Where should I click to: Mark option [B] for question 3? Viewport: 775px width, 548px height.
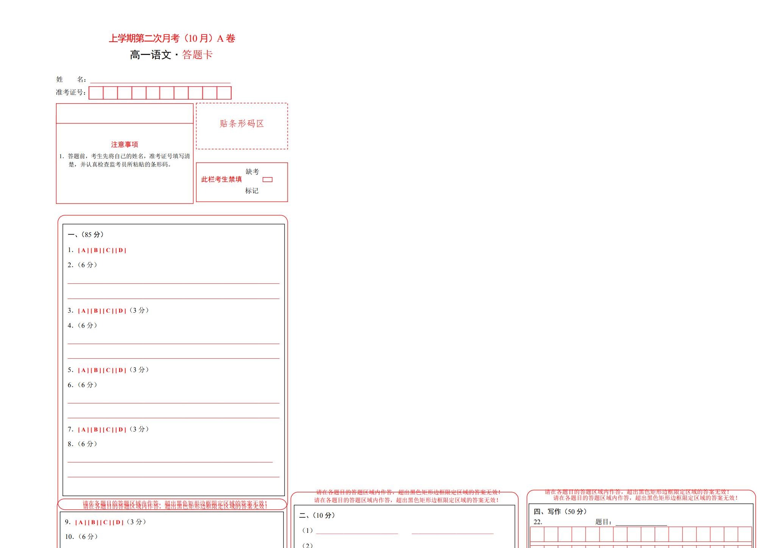click(96, 311)
